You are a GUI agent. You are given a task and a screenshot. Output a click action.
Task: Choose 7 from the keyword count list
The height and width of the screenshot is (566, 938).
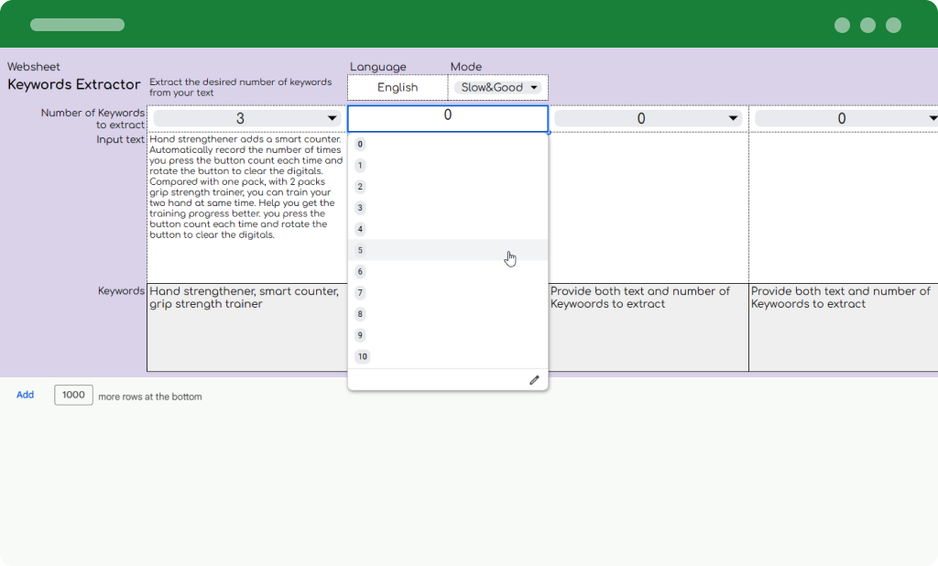tap(361, 293)
